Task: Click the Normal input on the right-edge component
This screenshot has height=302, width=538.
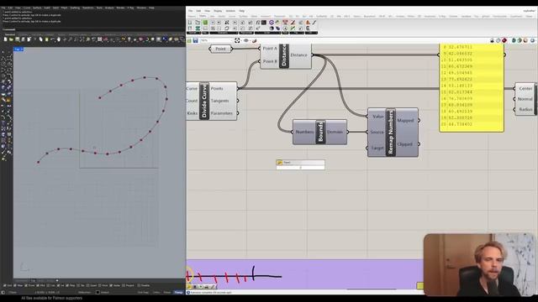Action: (525, 99)
